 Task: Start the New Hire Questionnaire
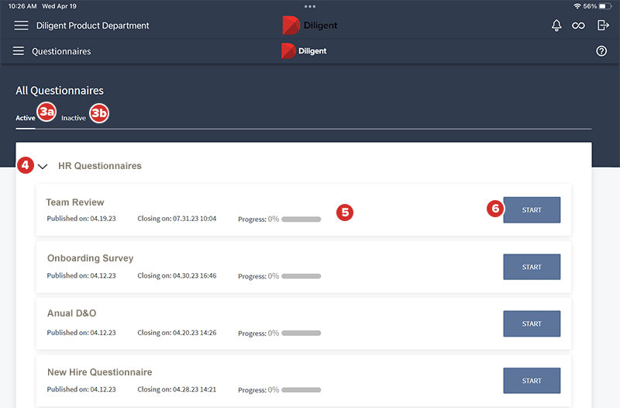tap(532, 380)
